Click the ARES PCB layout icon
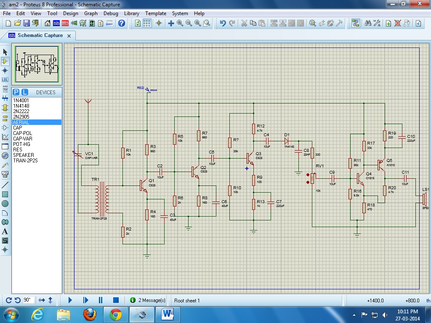This screenshot has height=323, width=431. [x=66, y=24]
